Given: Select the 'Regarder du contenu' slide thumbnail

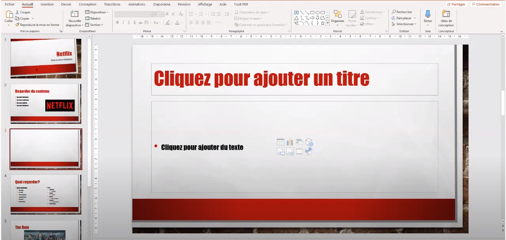Looking at the screenshot, I should 46,104.
